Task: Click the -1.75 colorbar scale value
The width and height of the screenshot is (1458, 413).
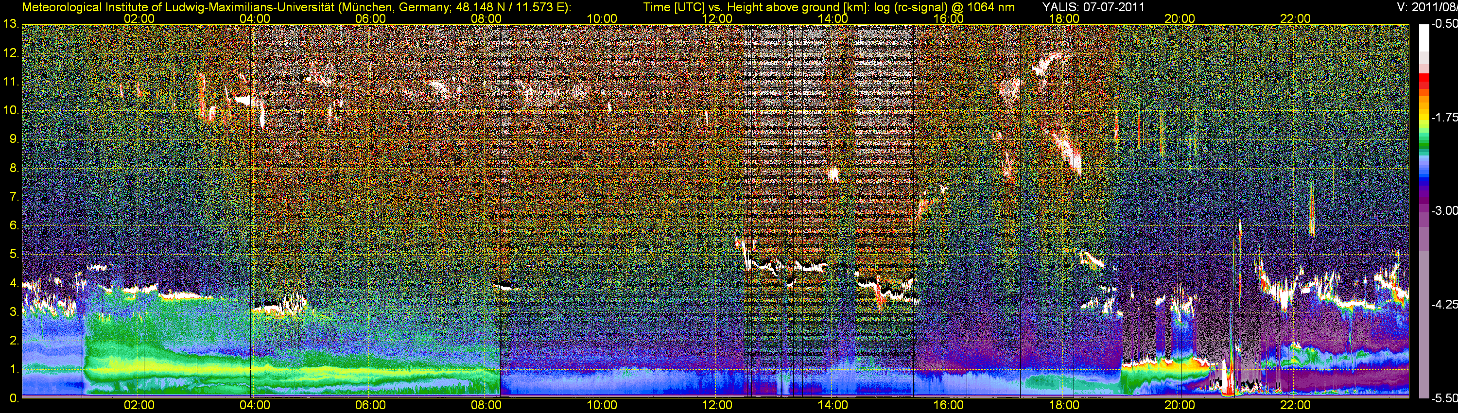Action: point(1444,118)
